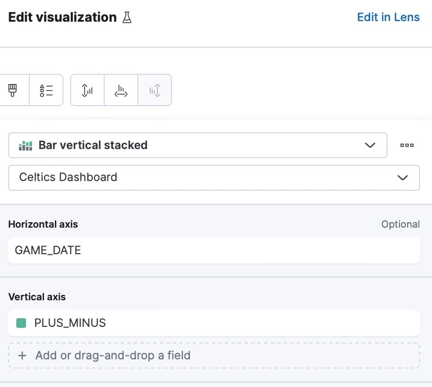
Task: Click the stacked bar chart icon
Action: tap(26, 145)
